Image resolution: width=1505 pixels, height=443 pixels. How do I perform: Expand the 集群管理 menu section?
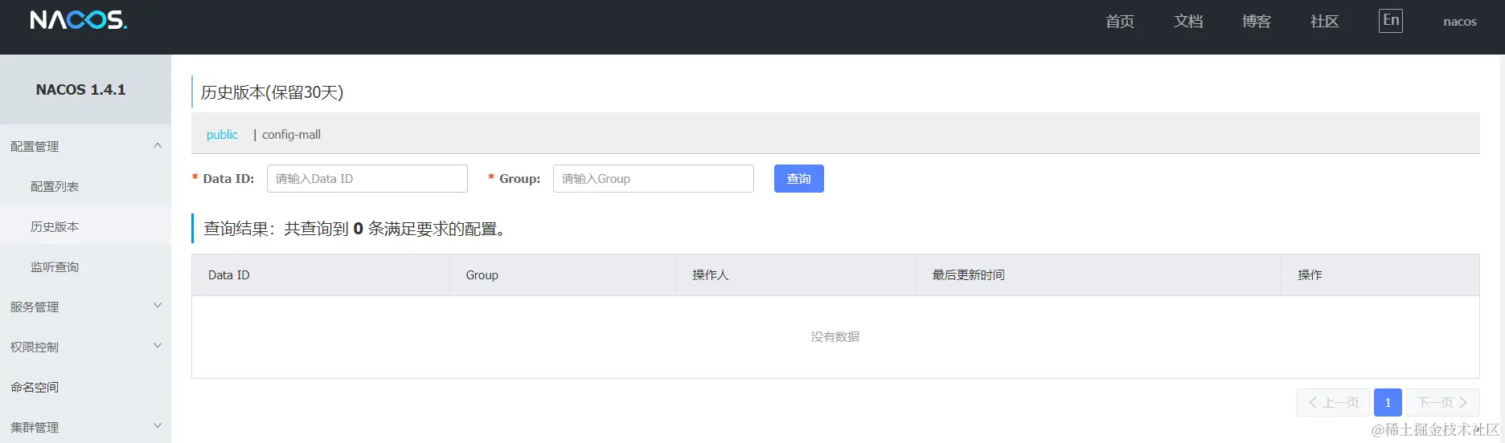85,425
